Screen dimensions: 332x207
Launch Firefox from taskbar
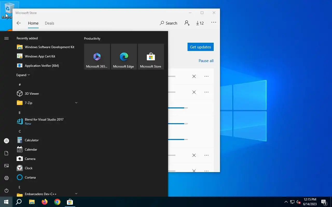coord(45,202)
